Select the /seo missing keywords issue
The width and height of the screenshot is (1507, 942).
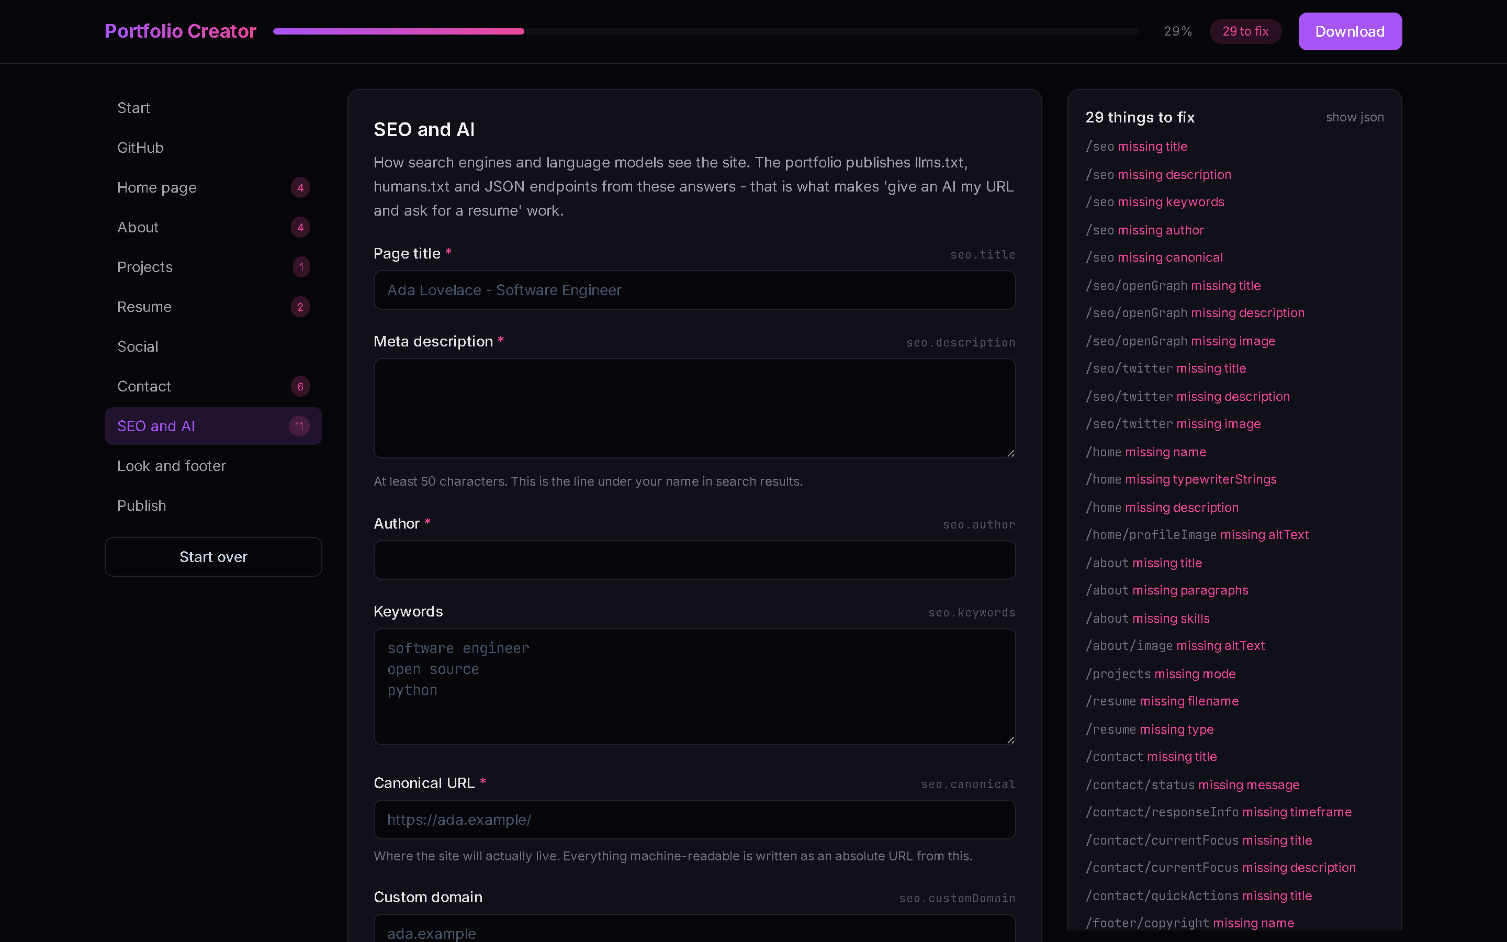tap(1154, 202)
